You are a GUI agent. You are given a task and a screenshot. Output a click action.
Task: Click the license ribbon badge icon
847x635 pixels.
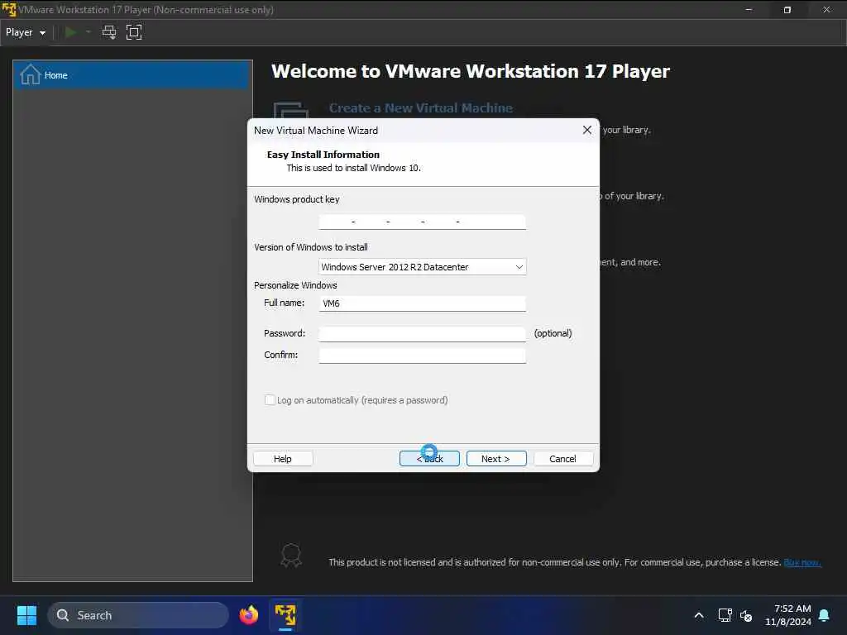291,556
